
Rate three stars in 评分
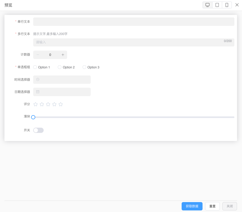pyautogui.click(x=48, y=104)
